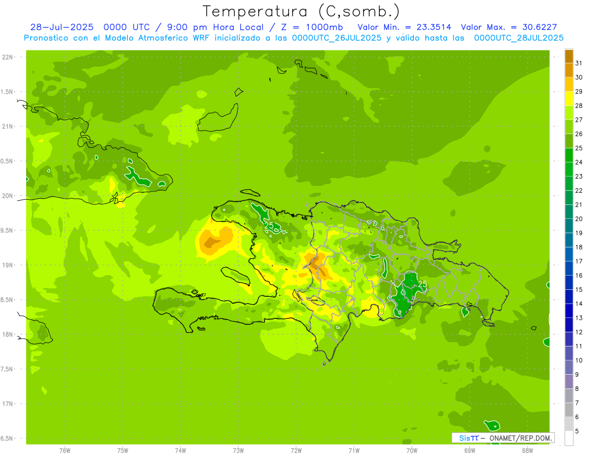Click the "71W" longitude label

click(x=354, y=451)
